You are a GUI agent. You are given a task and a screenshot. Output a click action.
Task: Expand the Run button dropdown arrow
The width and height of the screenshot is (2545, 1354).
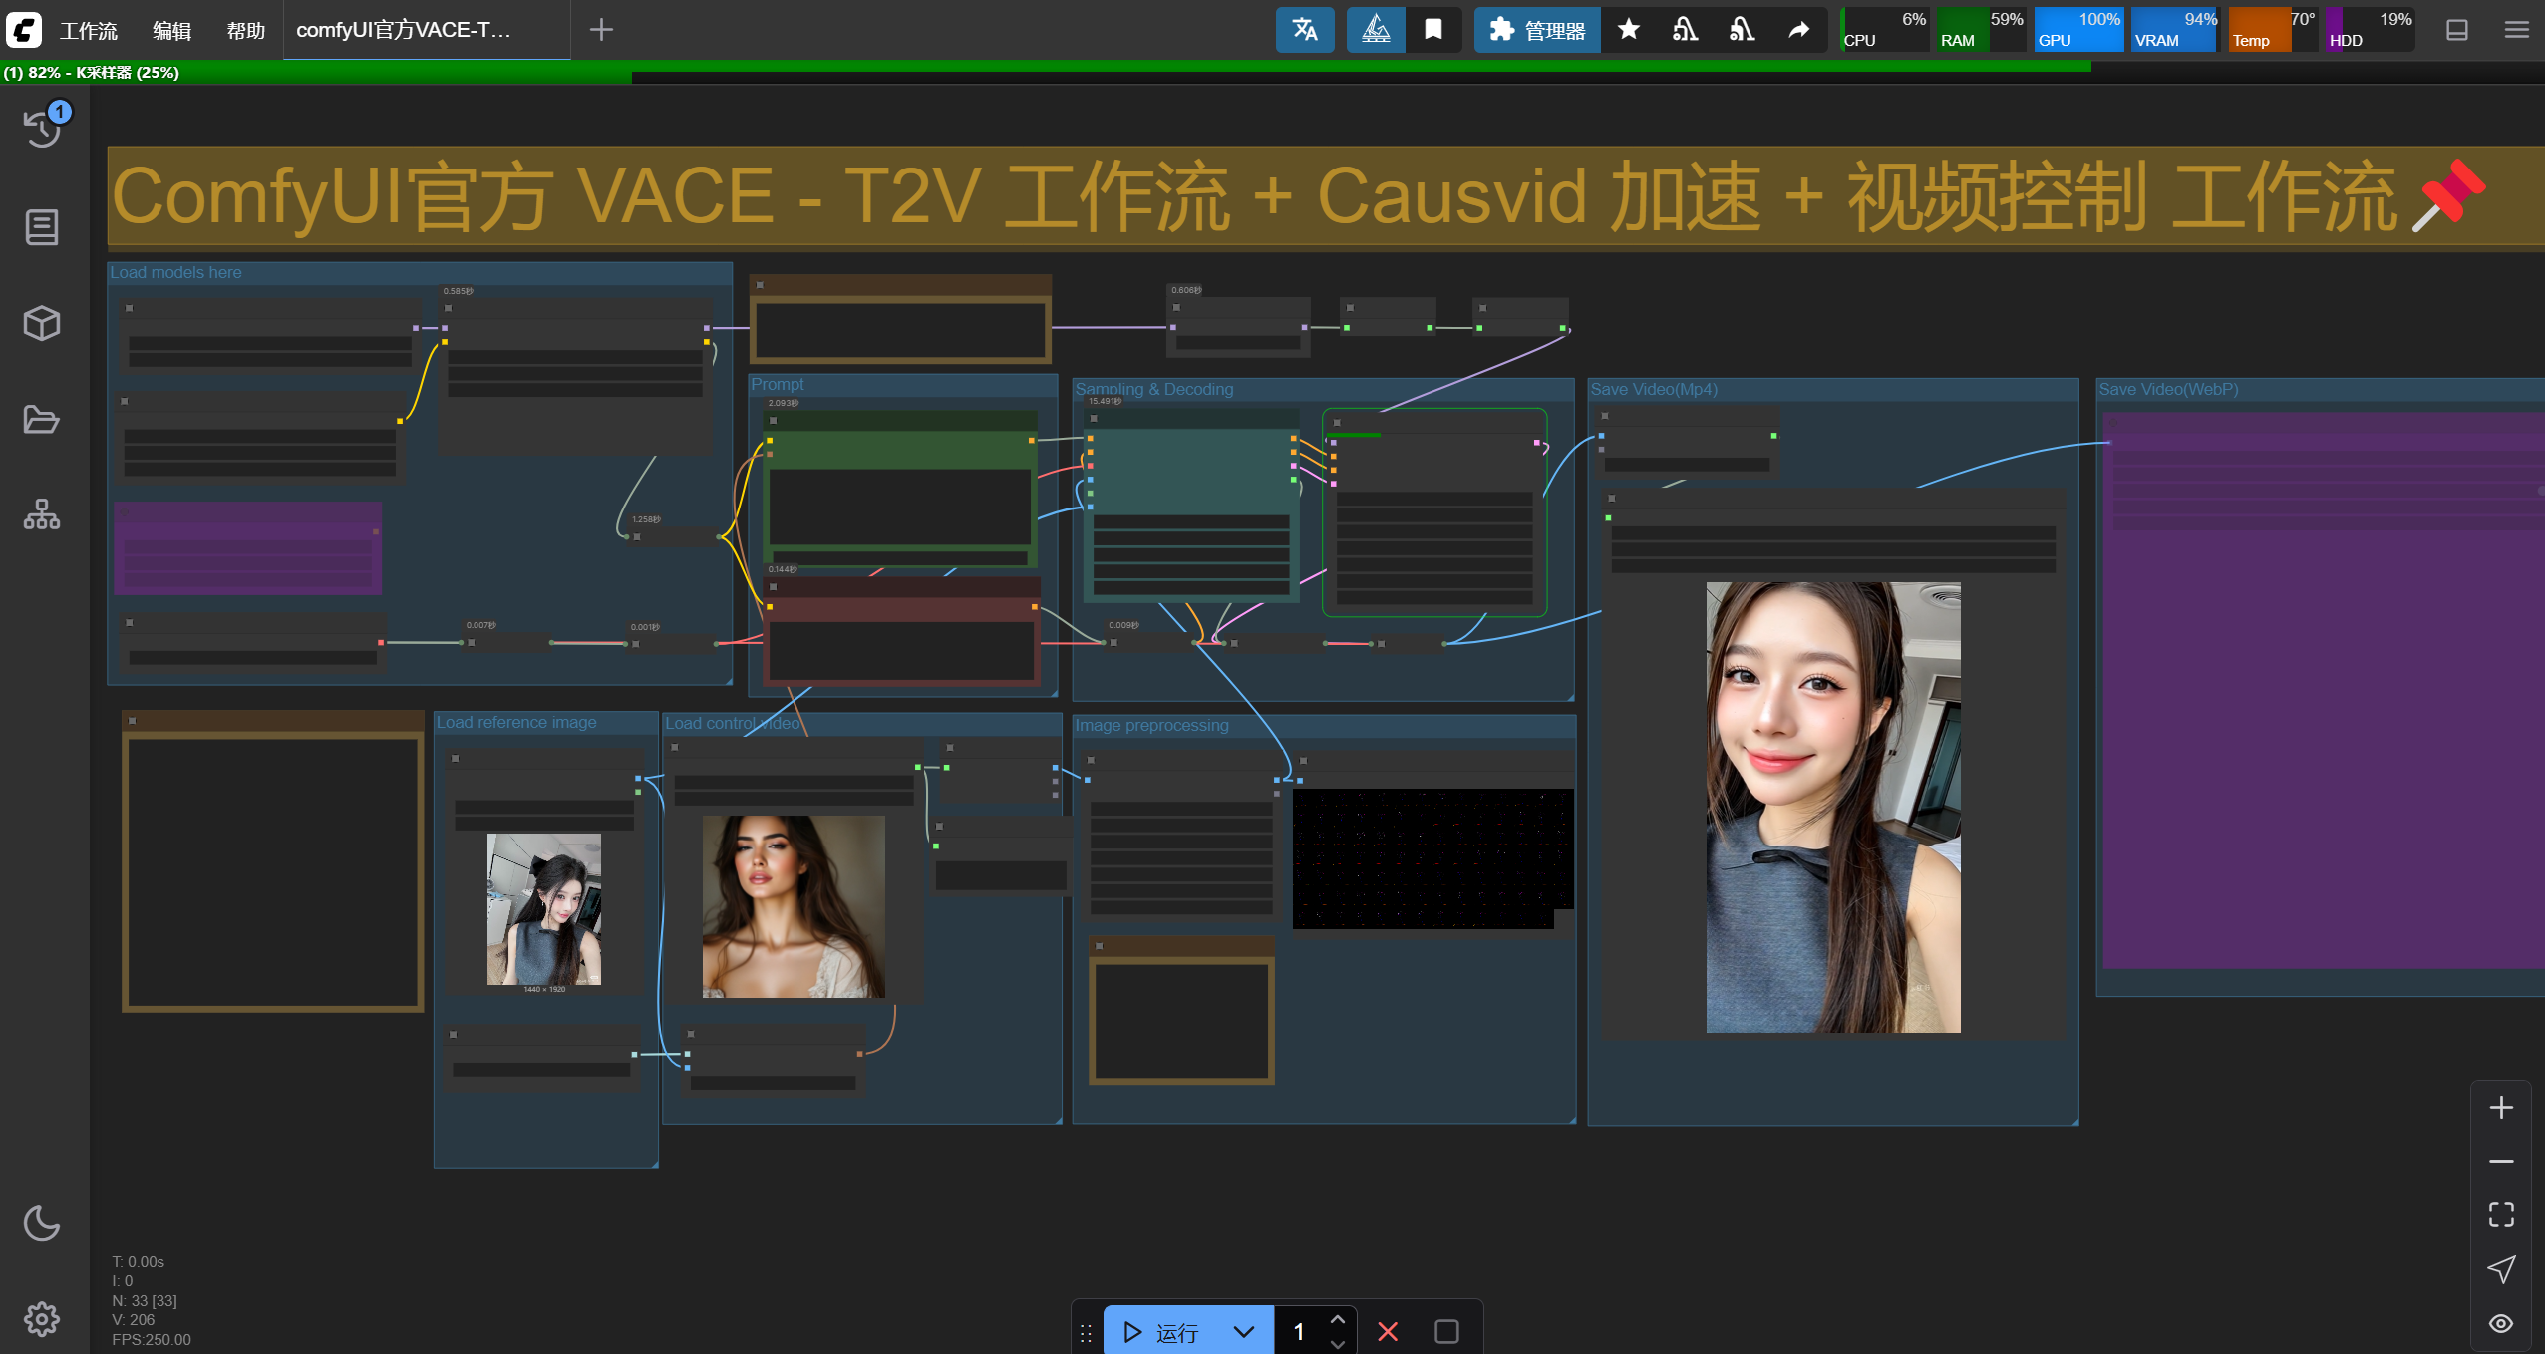pyautogui.click(x=1244, y=1331)
